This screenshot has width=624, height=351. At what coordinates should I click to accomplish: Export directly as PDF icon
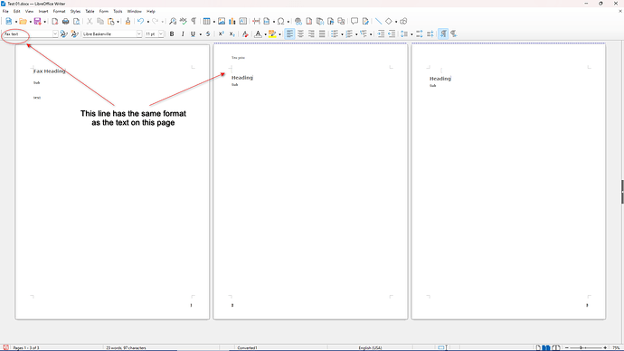[55, 21]
